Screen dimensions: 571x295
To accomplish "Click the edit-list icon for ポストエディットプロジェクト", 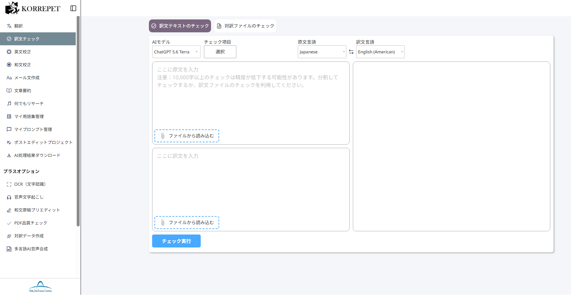I will coord(9,142).
